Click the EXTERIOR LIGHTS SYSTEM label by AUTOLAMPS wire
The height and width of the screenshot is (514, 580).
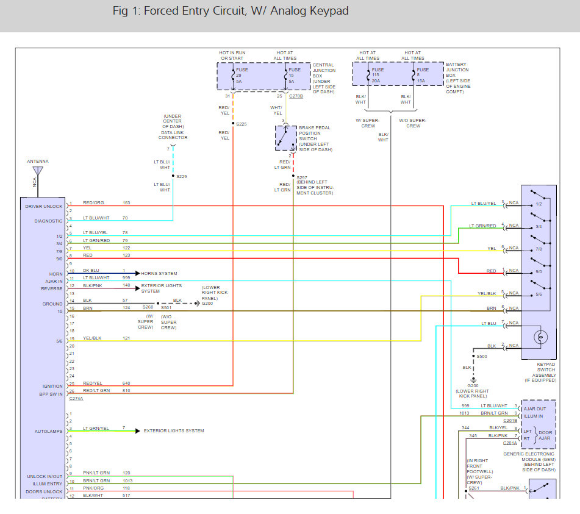174,431
